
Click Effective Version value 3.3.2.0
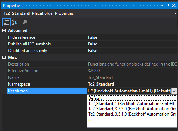94,71
